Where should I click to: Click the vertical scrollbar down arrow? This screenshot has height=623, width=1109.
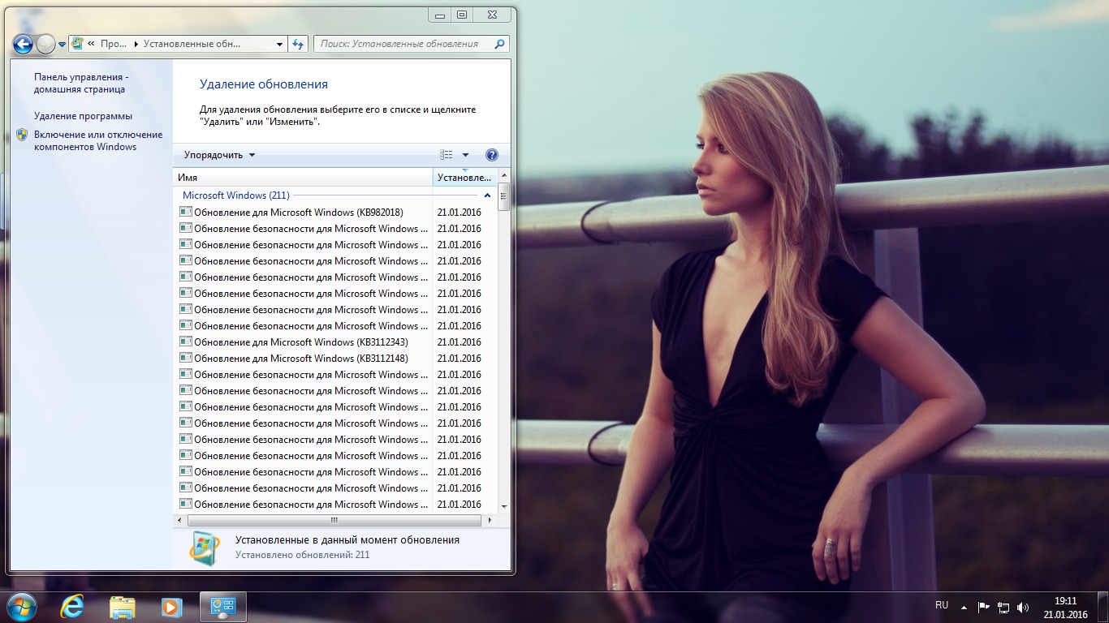[504, 505]
